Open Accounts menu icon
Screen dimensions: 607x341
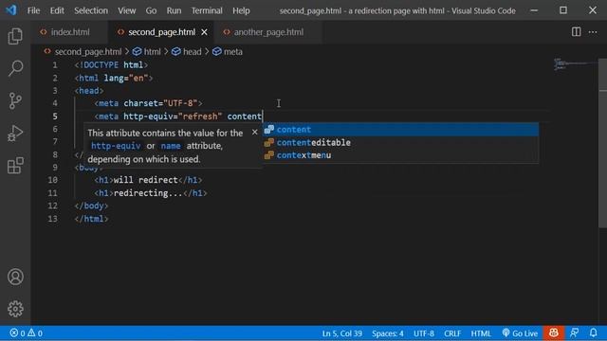(x=15, y=277)
